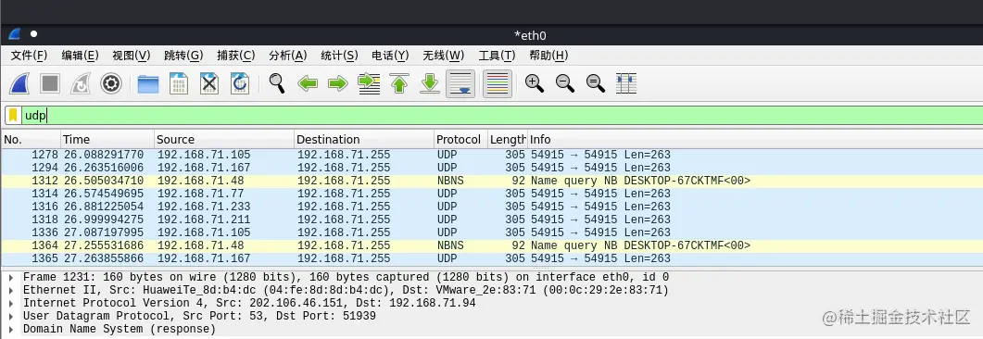Expand User Datagram Protocol details
Image resolution: width=983 pixels, height=339 pixels.
click(x=11, y=317)
